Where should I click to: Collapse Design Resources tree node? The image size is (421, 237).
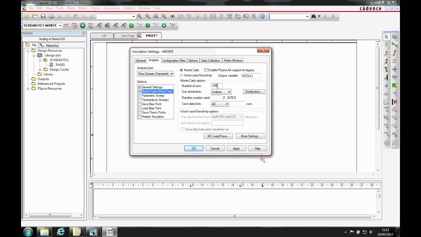pos(28,51)
